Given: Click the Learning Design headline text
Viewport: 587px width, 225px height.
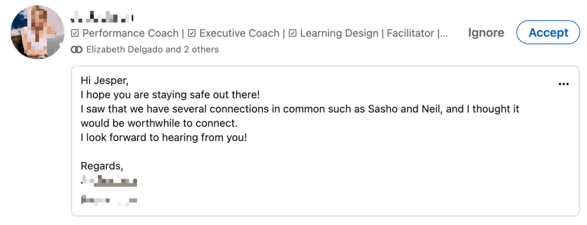Looking at the screenshot, I should click(x=339, y=33).
